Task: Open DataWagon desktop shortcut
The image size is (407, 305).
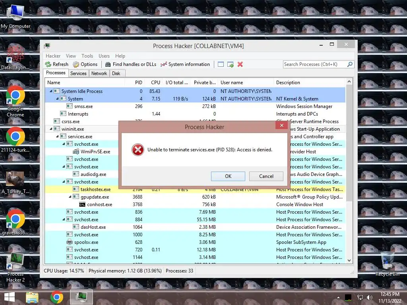Action: pos(16,58)
